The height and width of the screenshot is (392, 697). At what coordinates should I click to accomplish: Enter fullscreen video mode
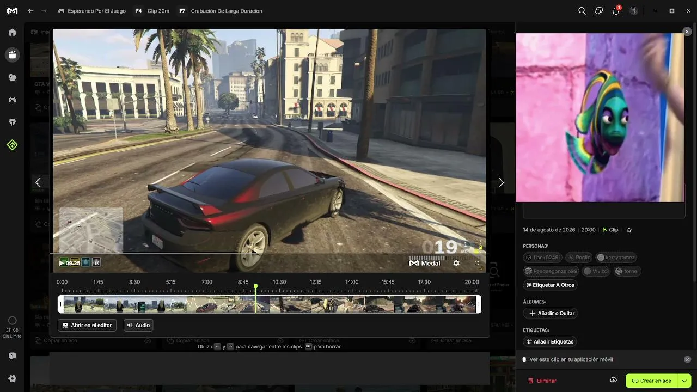[x=476, y=263]
